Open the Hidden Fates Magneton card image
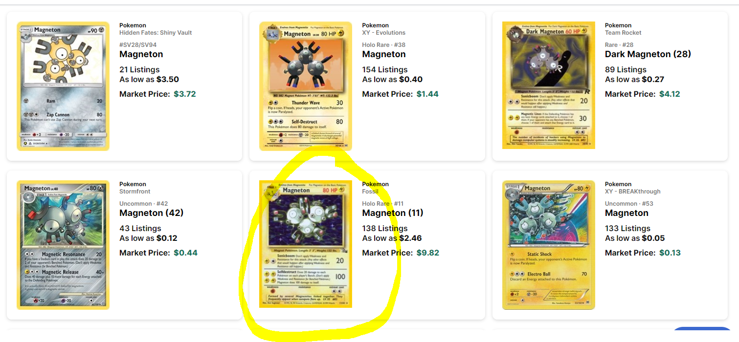The image size is (739, 342). 63,86
